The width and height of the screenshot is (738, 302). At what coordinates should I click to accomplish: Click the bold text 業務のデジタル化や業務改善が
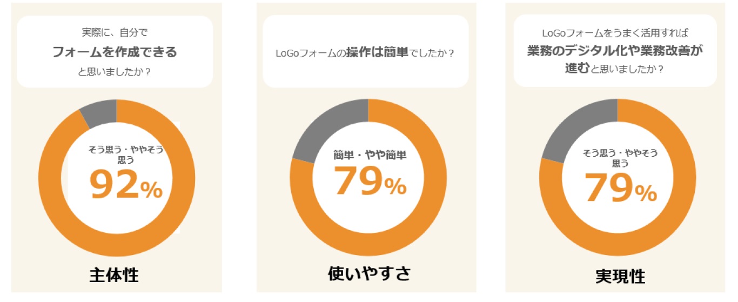pos(615,50)
